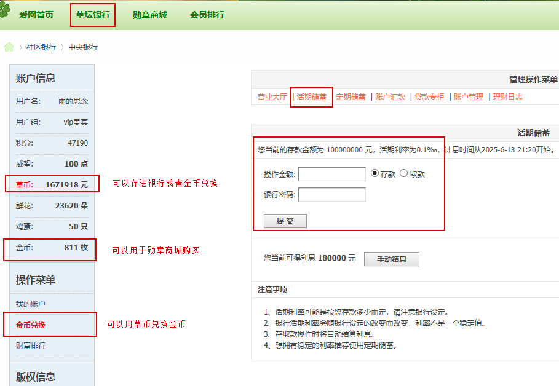Image resolution: width=559 pixels, height=386 pixels.
Task: Click note 2 about 银行活期利率
Action: tap(375, 323)
